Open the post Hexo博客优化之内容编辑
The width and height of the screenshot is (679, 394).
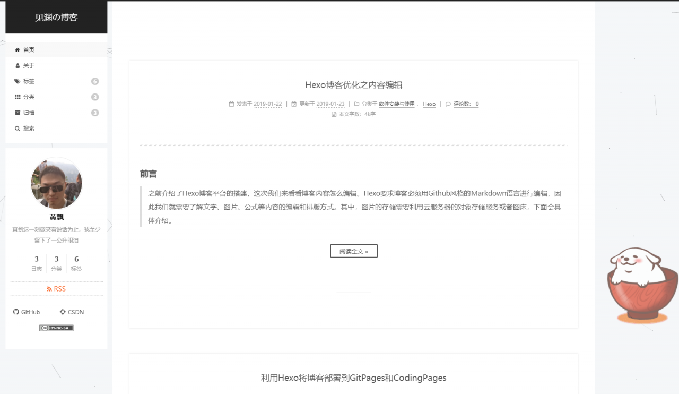pos(354,85)
